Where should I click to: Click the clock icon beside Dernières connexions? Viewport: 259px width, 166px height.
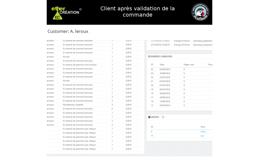149,57
